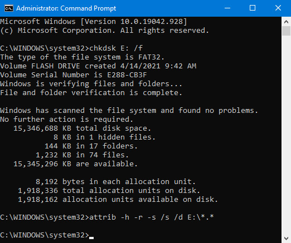The image size is (291, 243).
Task: Click the '8 KB in 1 hidden files' line
Action: pyautogui.click(x=104, y=137)
